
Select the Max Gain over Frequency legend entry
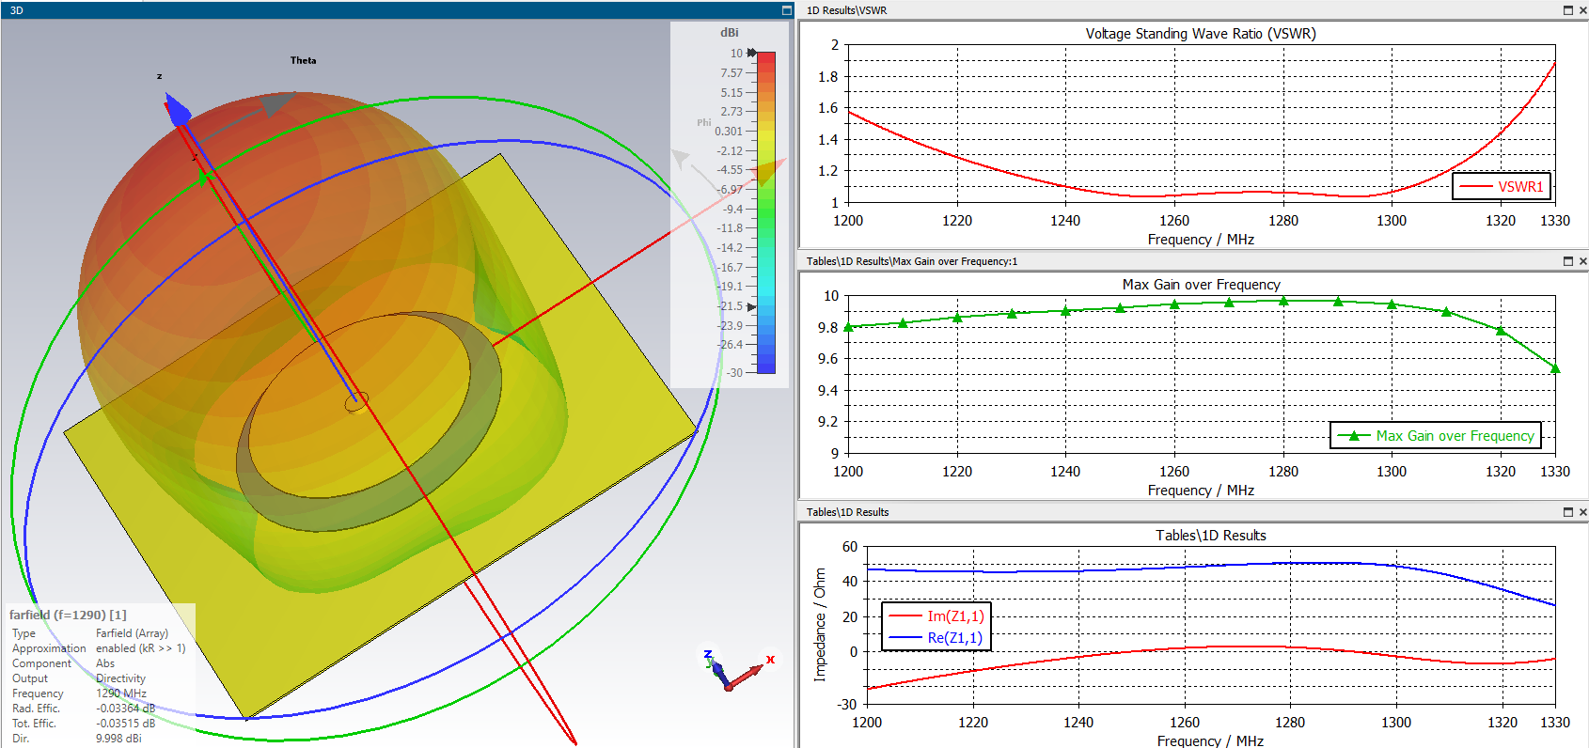tap(1436, 436)
